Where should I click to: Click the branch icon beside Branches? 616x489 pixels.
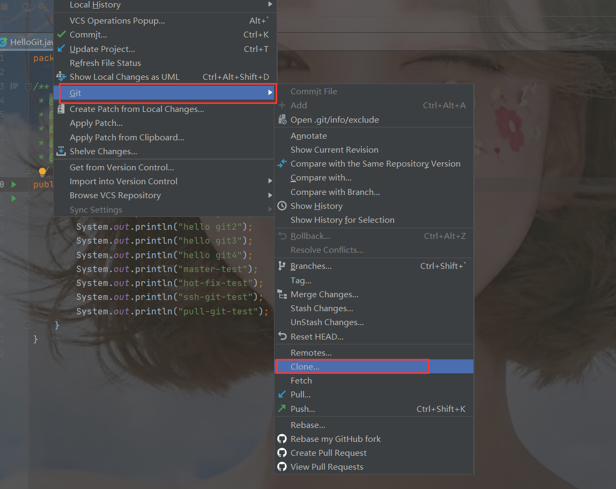tap(281, 266)
